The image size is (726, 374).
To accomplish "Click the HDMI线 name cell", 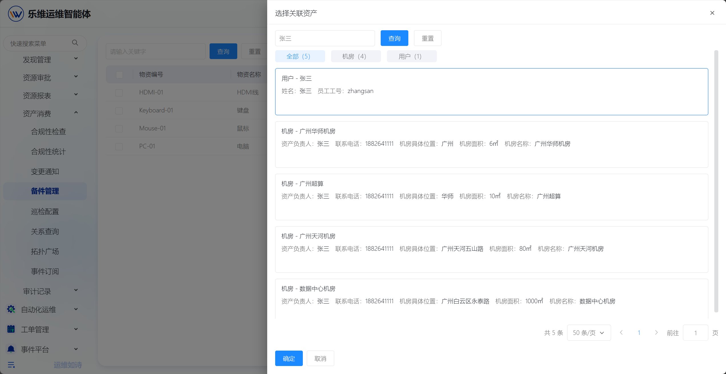I will pos(248,92).
